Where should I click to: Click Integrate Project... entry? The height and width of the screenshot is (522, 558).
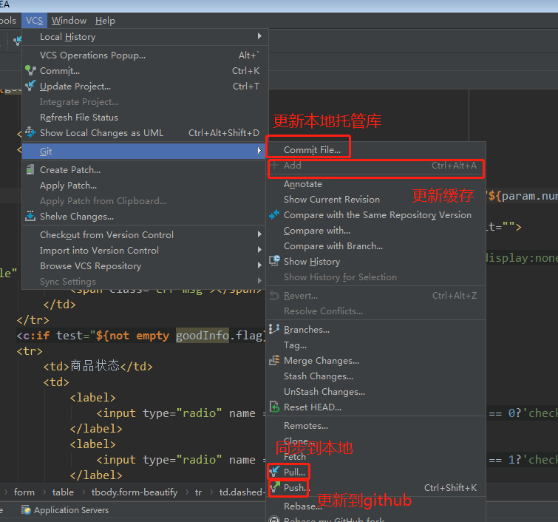tap(145, 102)
